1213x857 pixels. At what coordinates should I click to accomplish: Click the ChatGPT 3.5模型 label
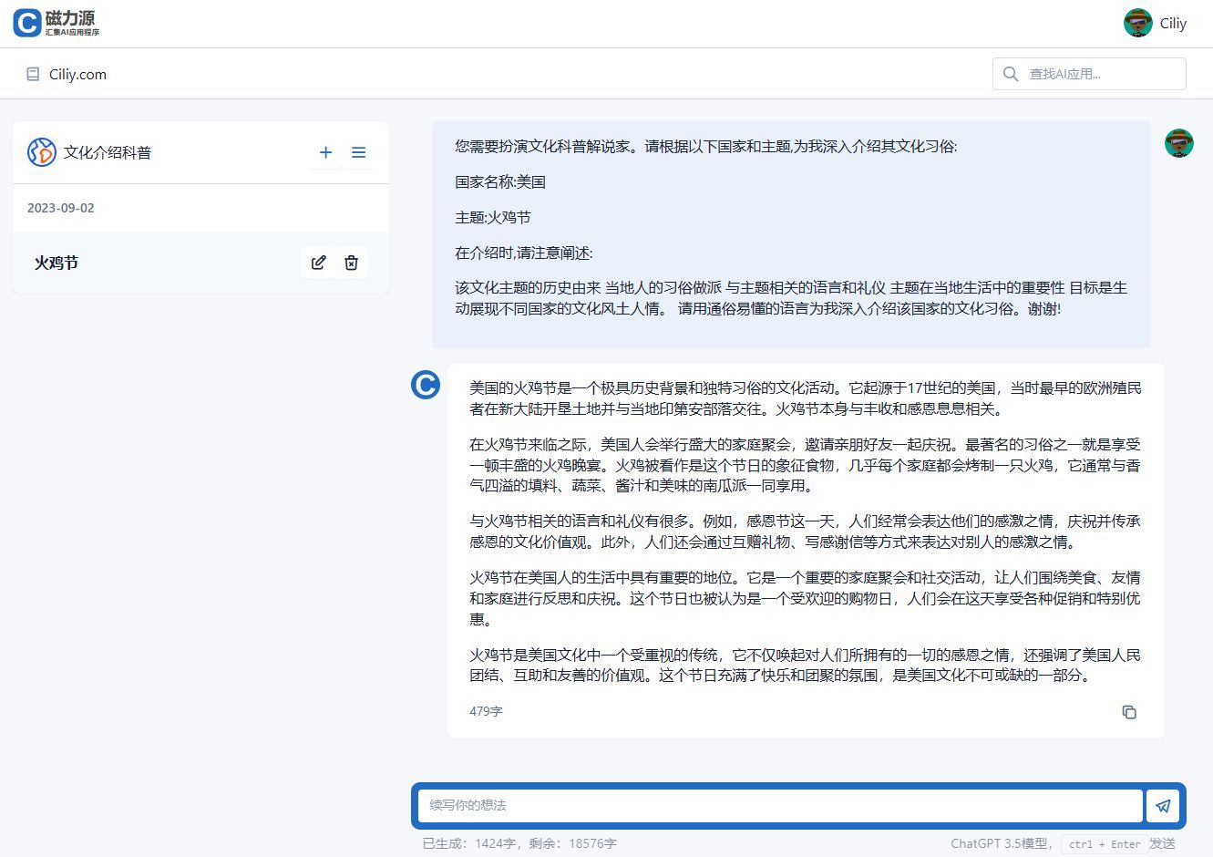pyautogui.click(x=1001, y=843)
